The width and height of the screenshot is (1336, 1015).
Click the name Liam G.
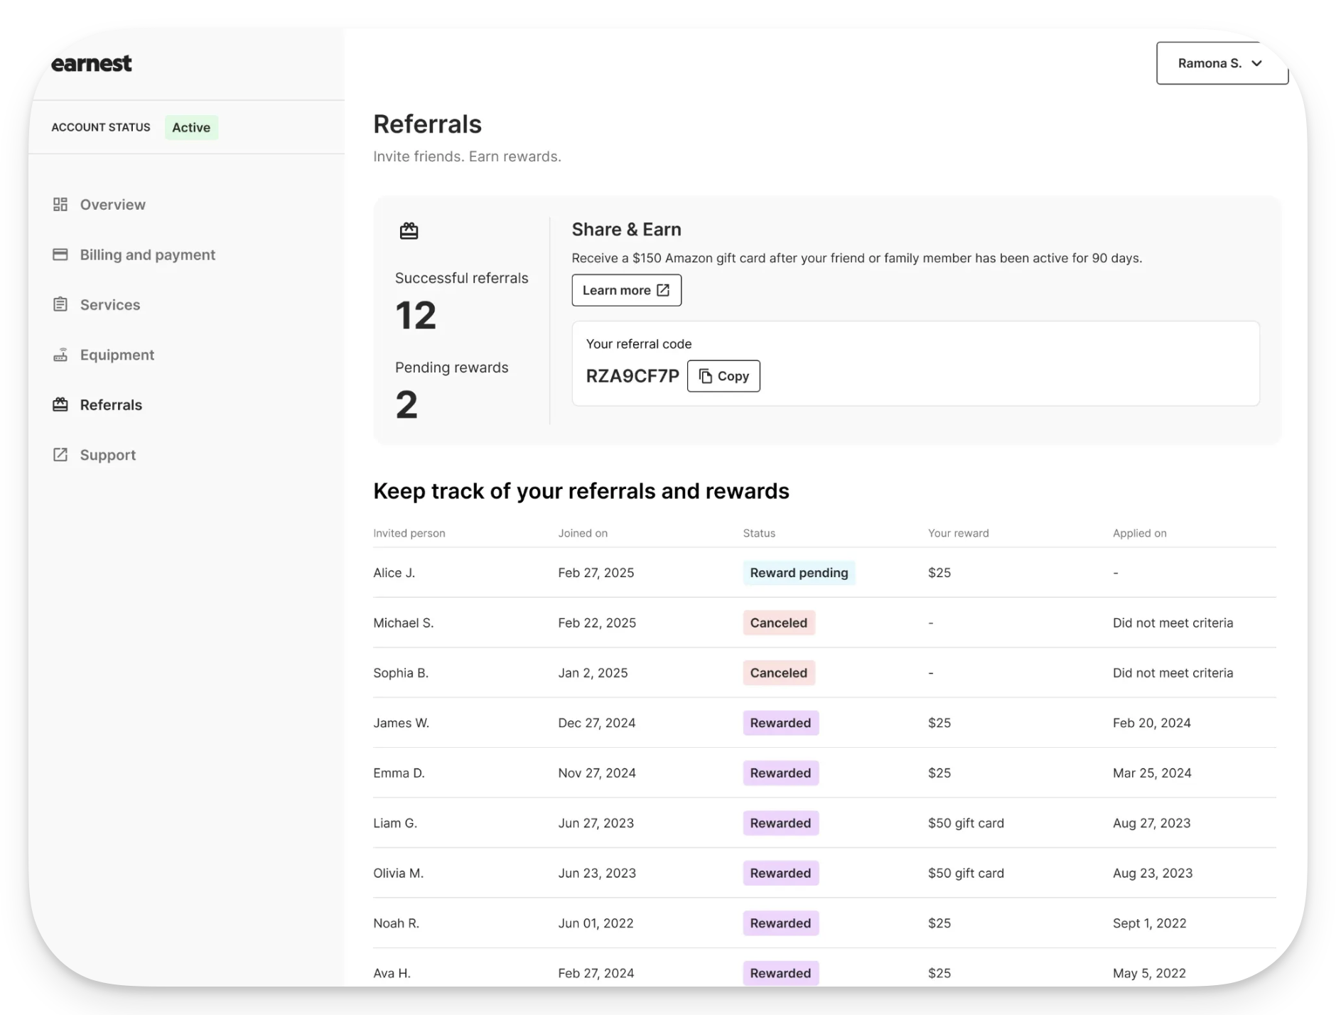[x=395, y=823]
